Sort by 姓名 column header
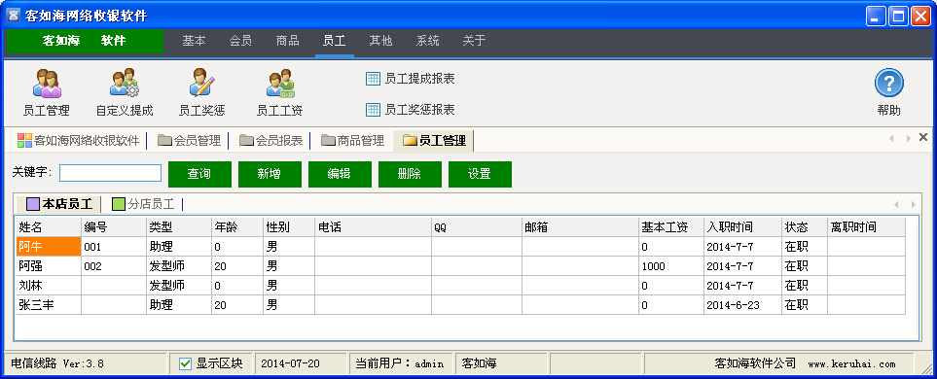 pyautogui.click(x=49, y=227)
